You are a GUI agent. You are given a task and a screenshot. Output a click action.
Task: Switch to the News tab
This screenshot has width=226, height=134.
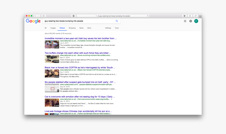point(81,28)
